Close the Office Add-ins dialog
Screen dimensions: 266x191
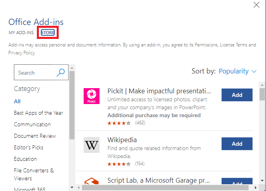256,5
